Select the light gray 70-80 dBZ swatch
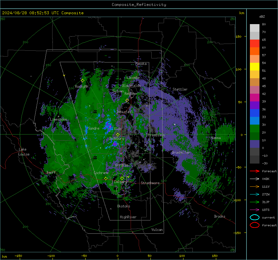Viewport: 278px width, 260px height. tap(255, 28)
